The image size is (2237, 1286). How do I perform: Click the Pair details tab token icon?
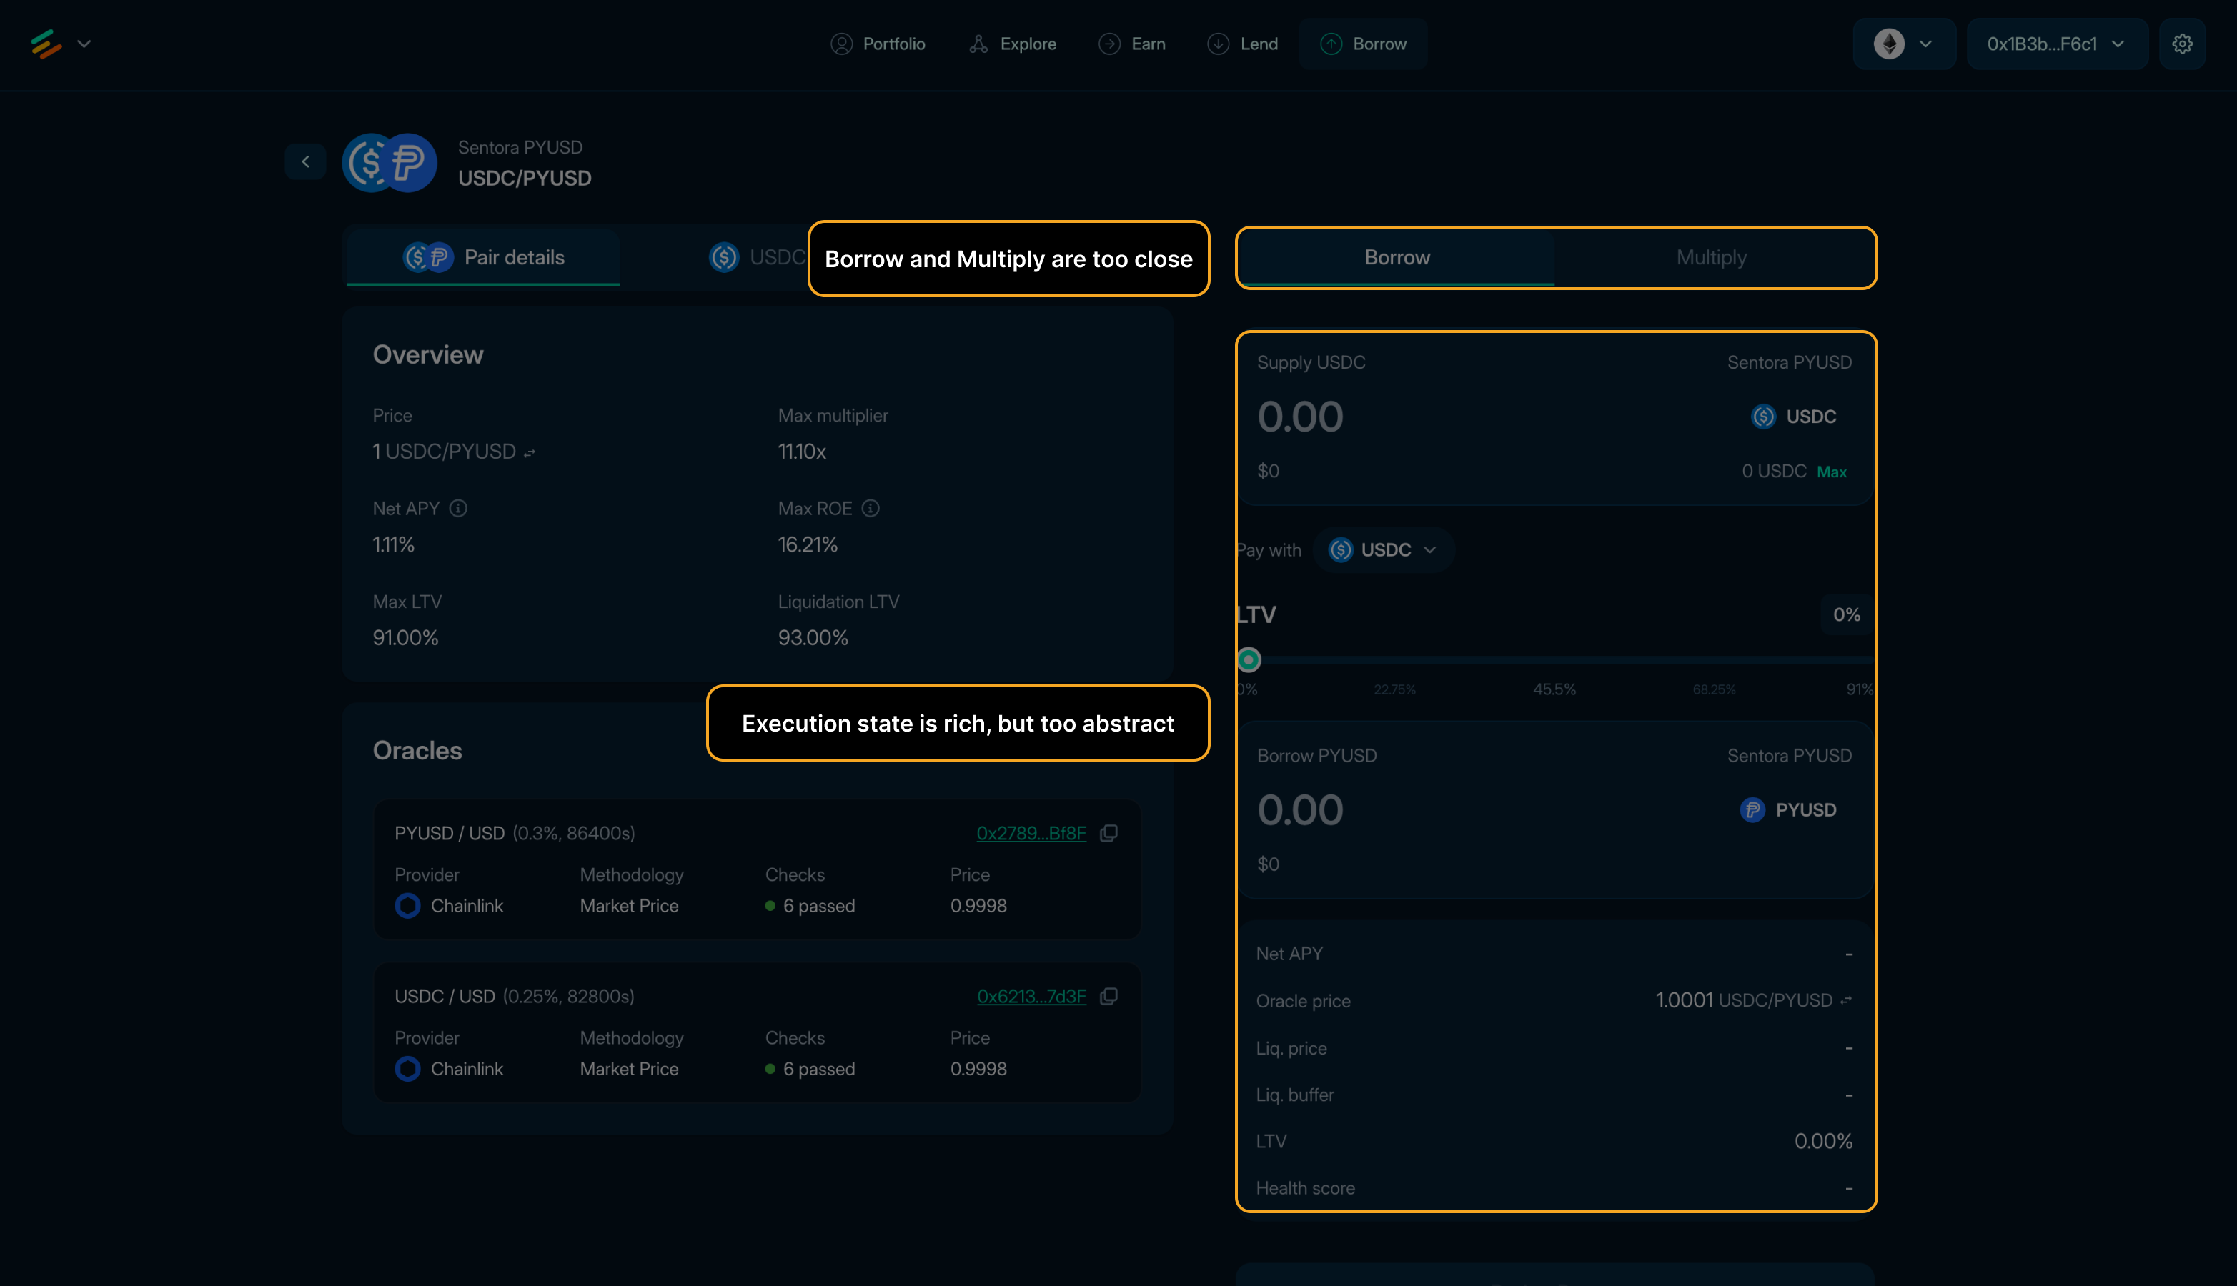click(429, 257)
